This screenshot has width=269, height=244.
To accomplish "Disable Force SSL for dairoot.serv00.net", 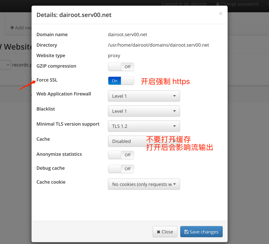I will click(121, 80).
